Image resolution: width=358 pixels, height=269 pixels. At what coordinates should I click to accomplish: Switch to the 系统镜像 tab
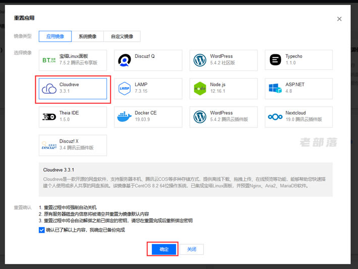87,36
